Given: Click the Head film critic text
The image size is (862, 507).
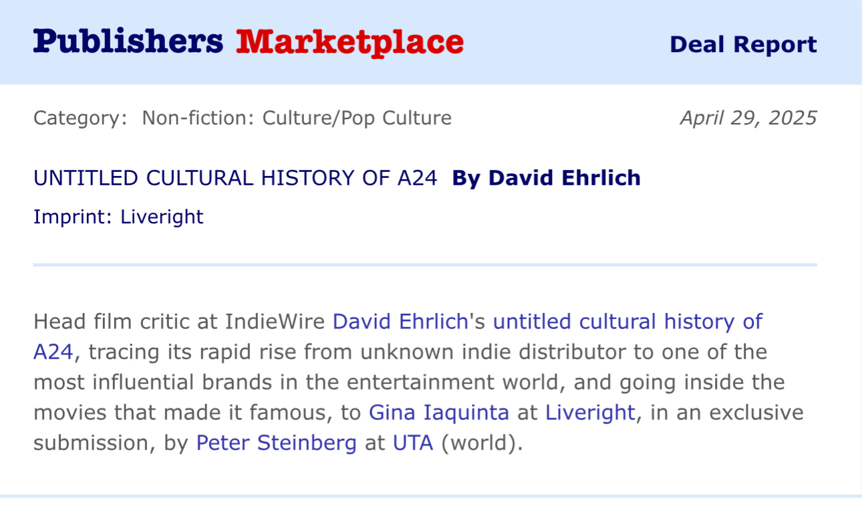Looking at the screenshot, I should pyautogui.click(x=110, y=322).
